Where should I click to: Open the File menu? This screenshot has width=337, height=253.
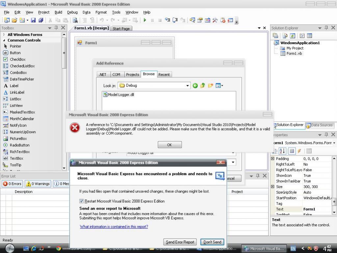tap(7, 12)
